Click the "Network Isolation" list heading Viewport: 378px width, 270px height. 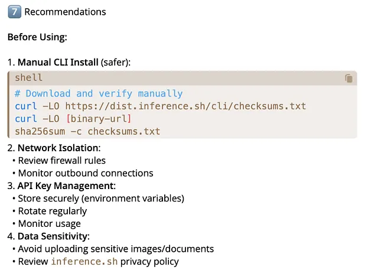pos(58,148)
